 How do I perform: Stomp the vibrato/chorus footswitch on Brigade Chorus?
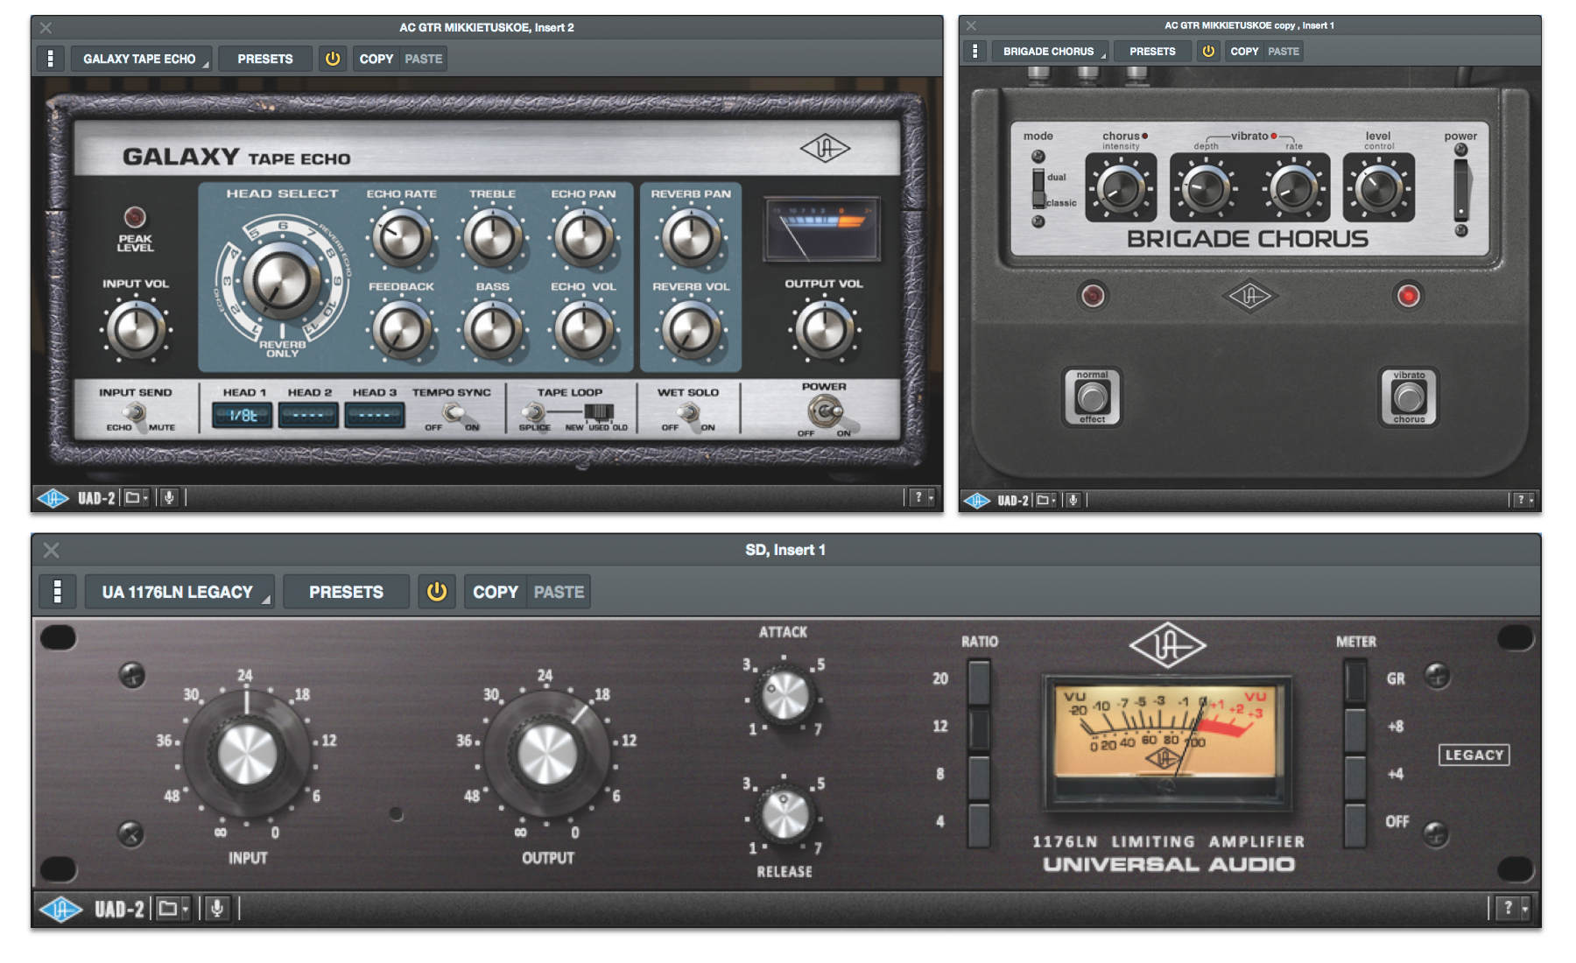pos(1409,397)
